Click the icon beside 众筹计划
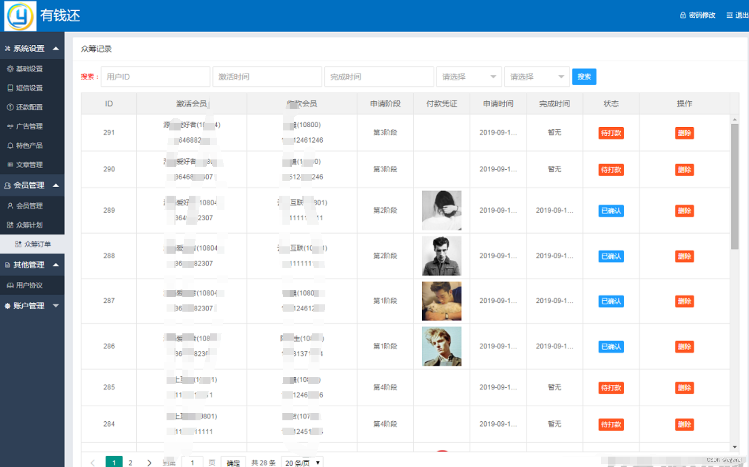The width and height of the screenshot is (749, 467). [10, 225]
